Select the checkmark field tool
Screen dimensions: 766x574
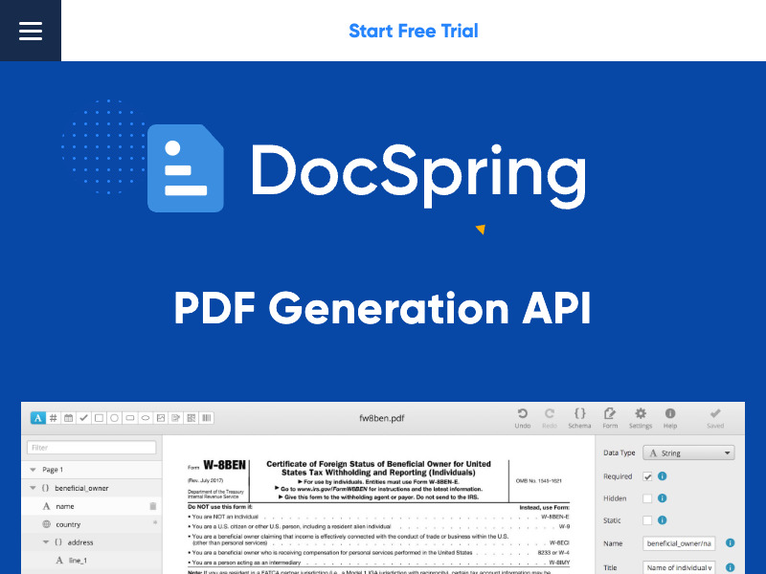(83, 418)
